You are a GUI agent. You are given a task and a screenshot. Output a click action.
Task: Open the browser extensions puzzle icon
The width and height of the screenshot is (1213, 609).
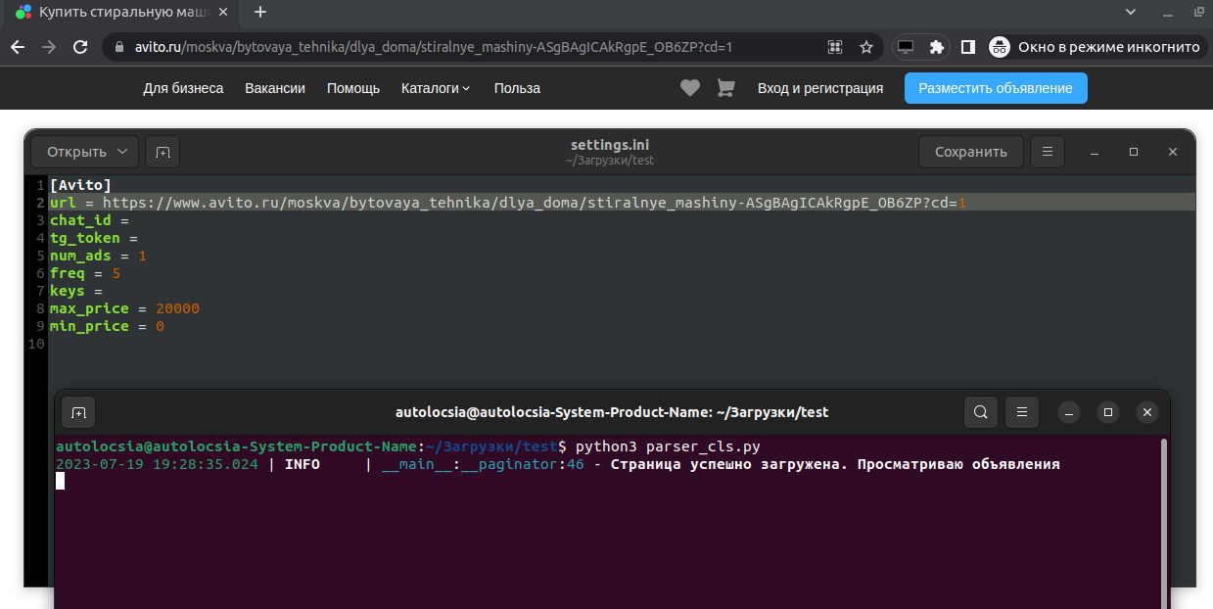937,46
